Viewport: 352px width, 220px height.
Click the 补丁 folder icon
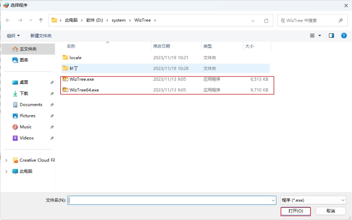coord(65,68)
